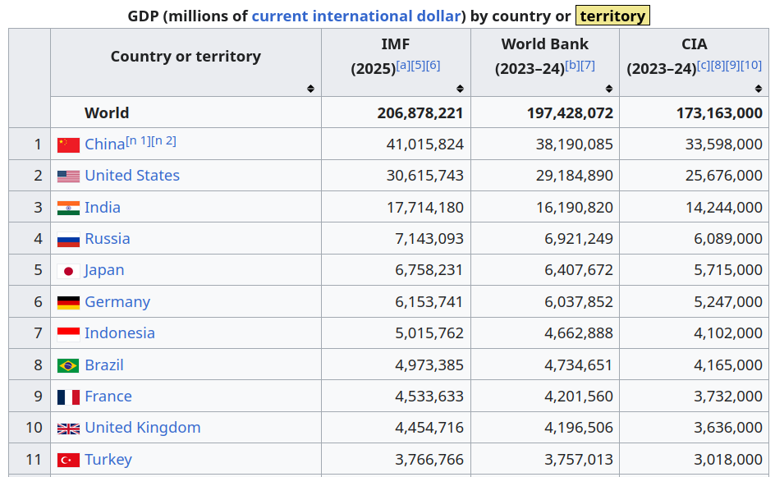Select China IMF value 41,015,824
The width and height of the screenshot is (775, 477).
pos(425,144)
